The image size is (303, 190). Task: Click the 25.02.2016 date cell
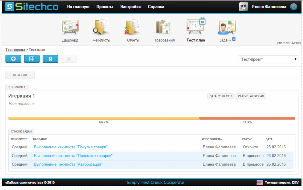tap(276, 147)
